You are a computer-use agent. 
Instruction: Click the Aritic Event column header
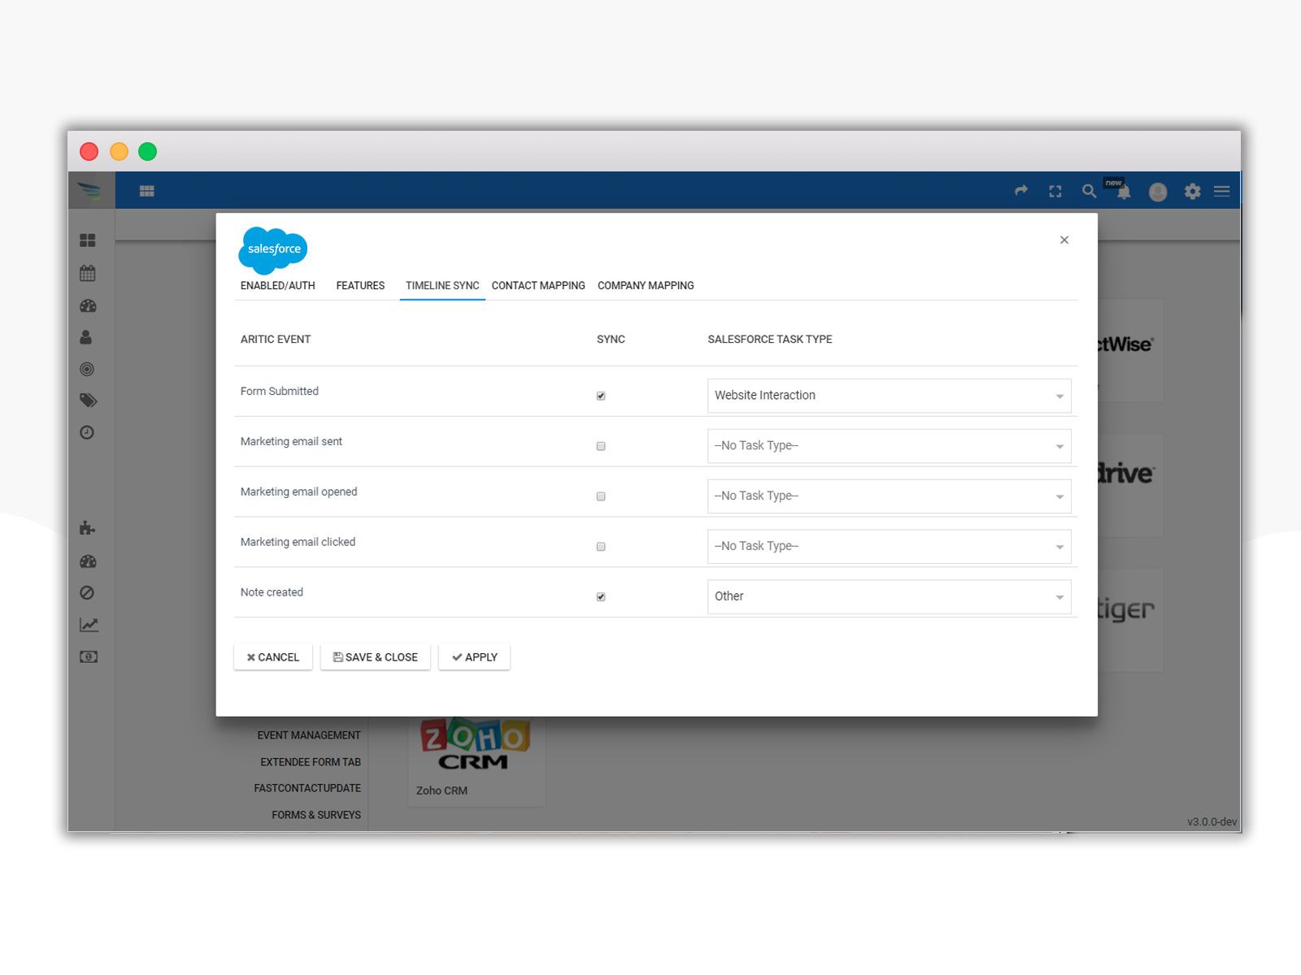[275, 340]
